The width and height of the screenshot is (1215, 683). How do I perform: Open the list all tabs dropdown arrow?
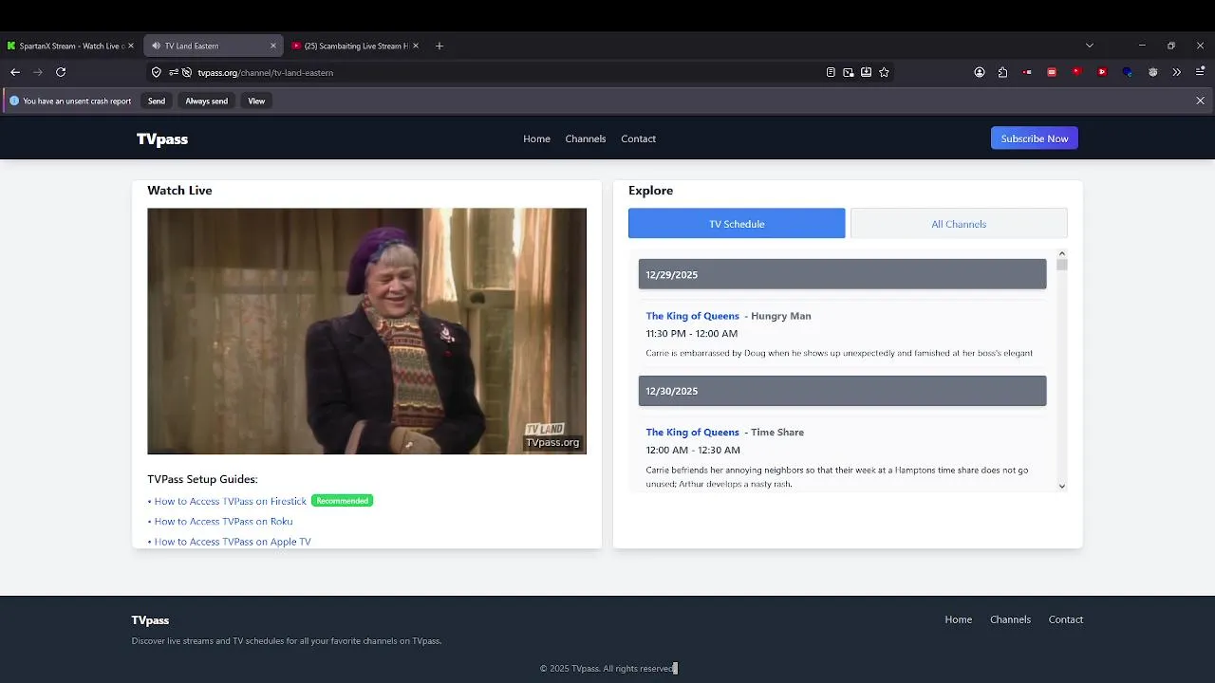point(1090,46)
